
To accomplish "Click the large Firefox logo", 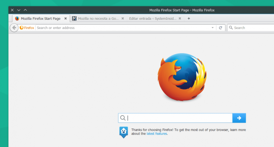I will click(x=182, y=77).
